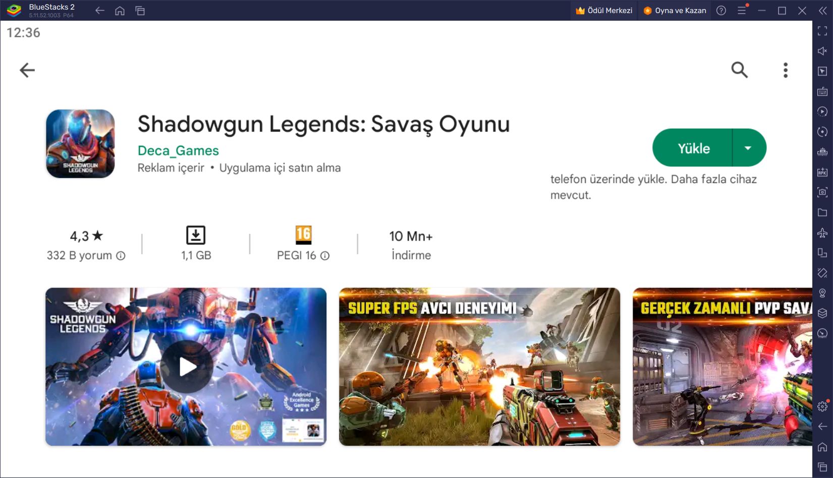
Task: Collapse the sidebar with double chevron
Action: coord(822,11)
